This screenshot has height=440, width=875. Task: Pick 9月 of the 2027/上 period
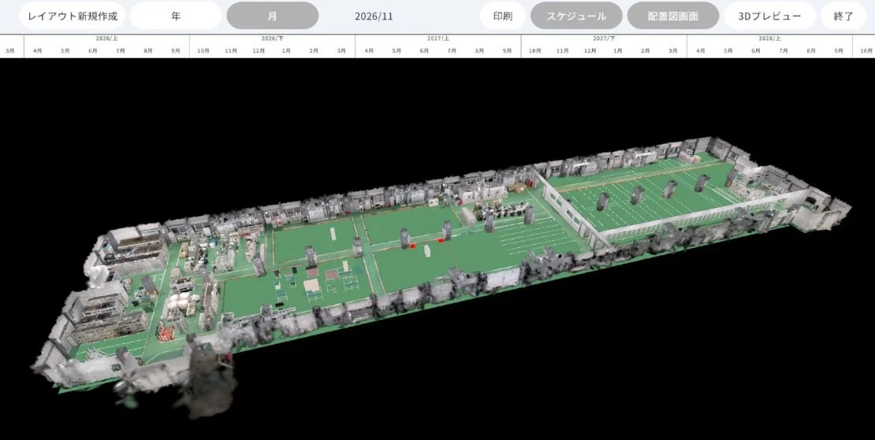click(507, 50)
